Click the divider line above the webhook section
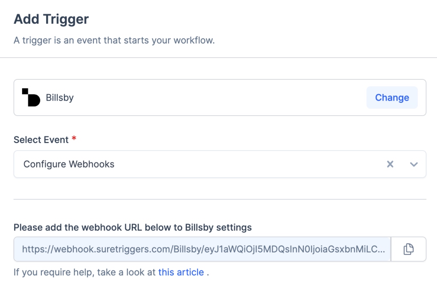Viewport: 437px width, 284px height. pos(220,199)
